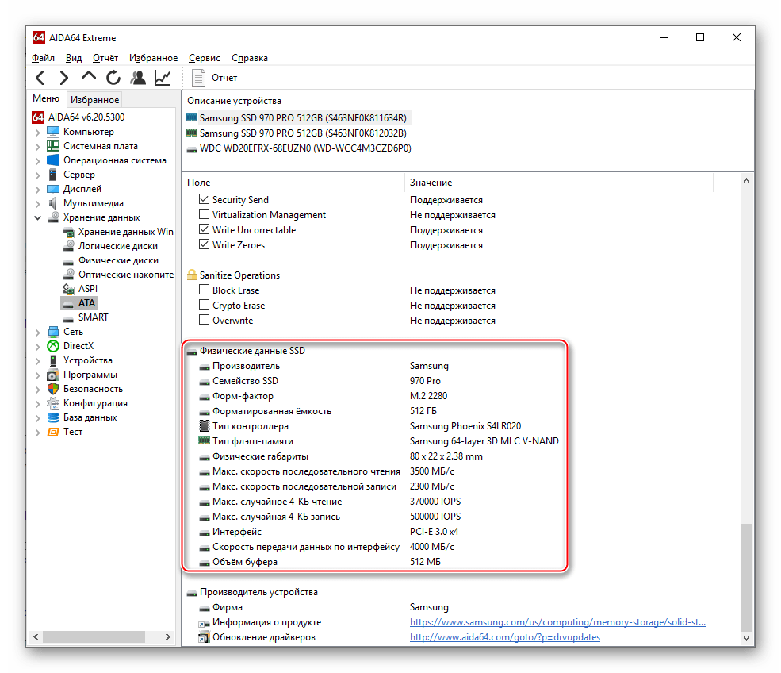
Task: Click the Хранение данных disk icon
Action: click(53, 217)
